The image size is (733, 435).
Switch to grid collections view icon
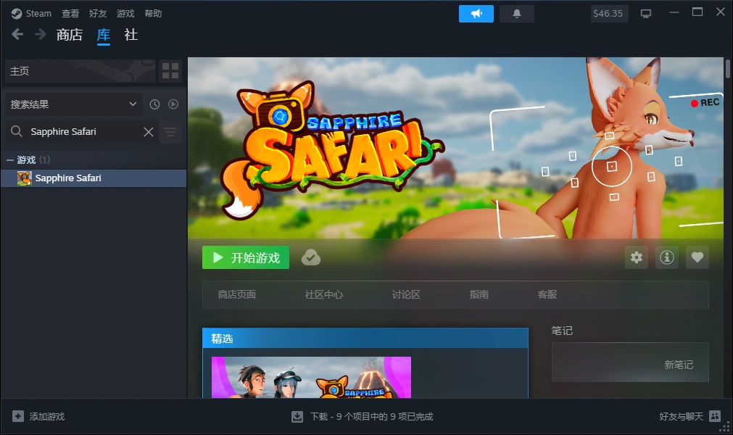pos(170,71)
